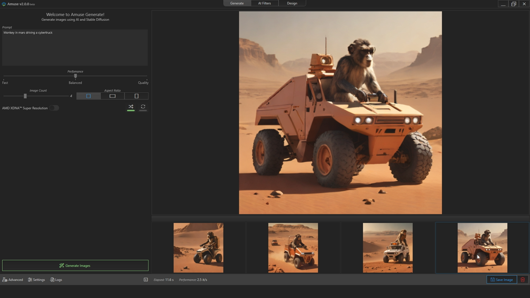Click inside the Prompt text field

[x=75, y=48]
